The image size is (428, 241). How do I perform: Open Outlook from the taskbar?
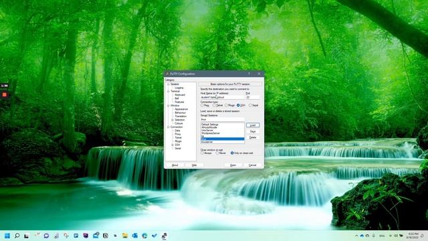coord(135,236)
